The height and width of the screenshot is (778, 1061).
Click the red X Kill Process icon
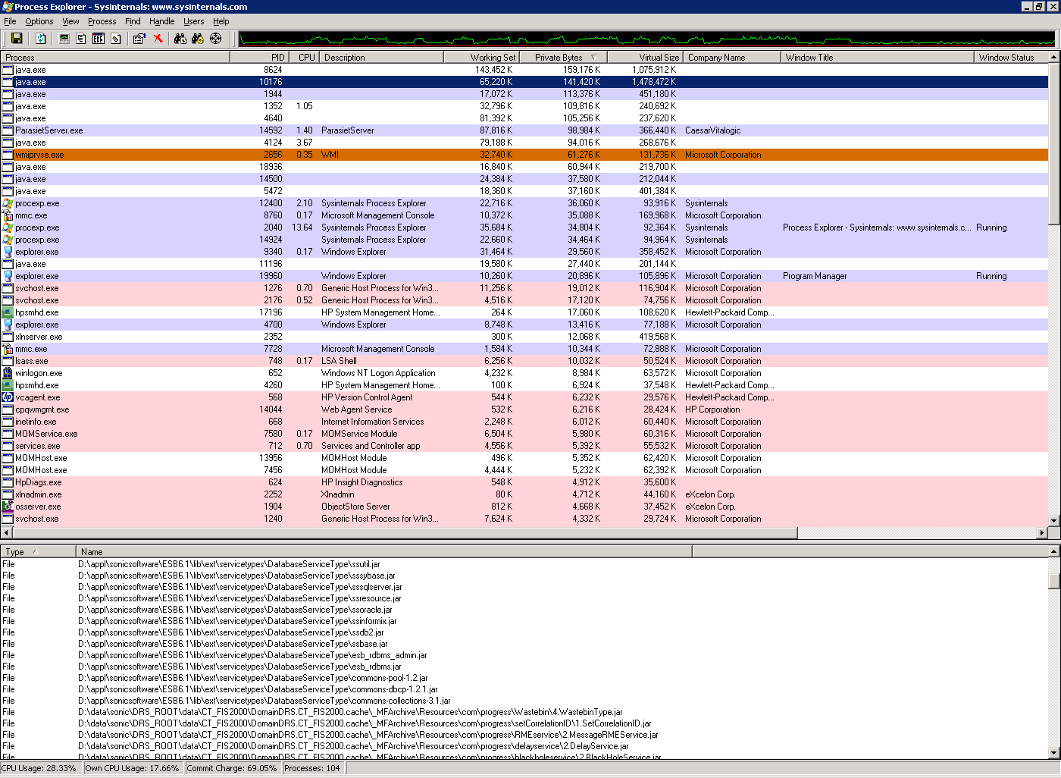click(x=158, y=39)
